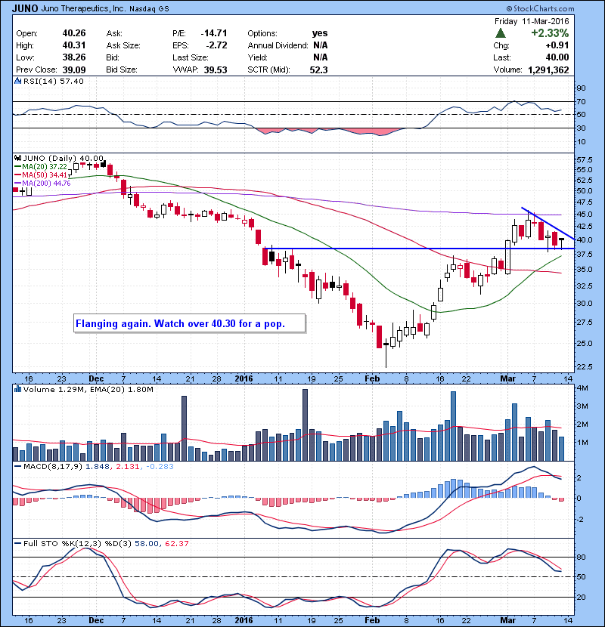The width and height of the screenshot is (605, 627).
Task: Click the -2 label on the MACD axis
Action: (580, 519)
